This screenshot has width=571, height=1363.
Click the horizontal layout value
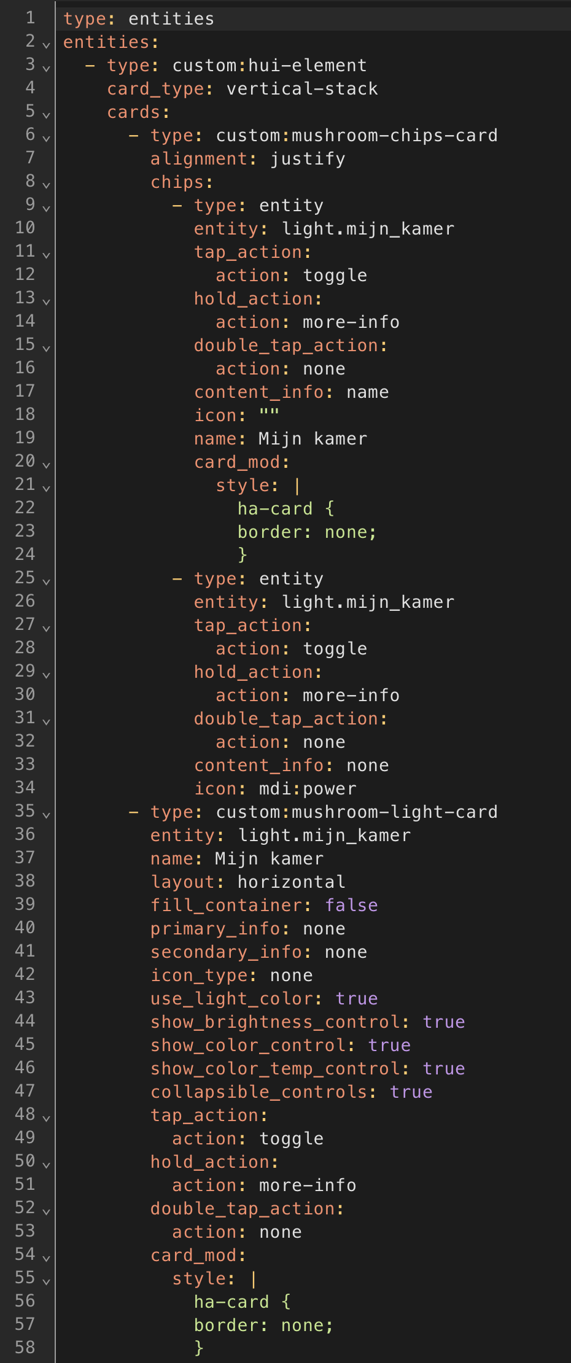pos(291,882)
